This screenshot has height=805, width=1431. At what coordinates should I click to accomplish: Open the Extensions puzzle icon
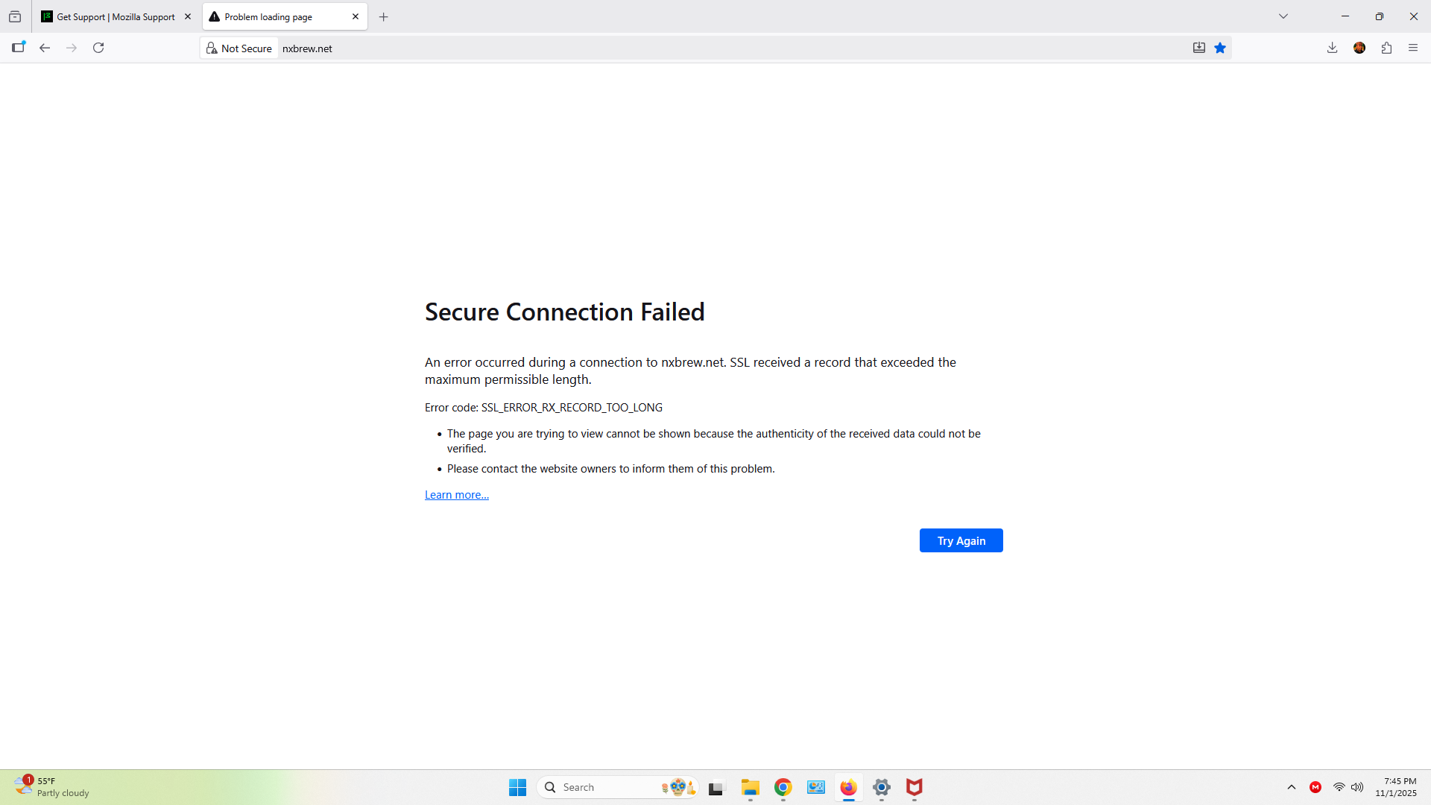(x=1386, y=48)
